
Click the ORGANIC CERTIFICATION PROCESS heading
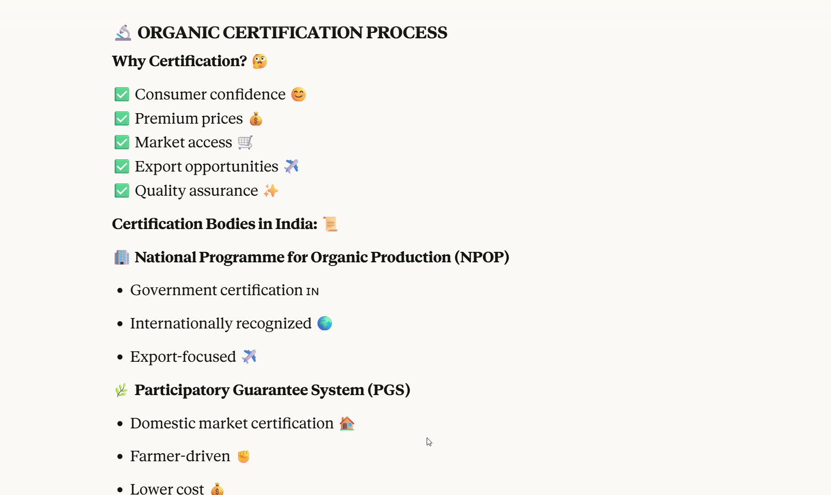(292, 33)
